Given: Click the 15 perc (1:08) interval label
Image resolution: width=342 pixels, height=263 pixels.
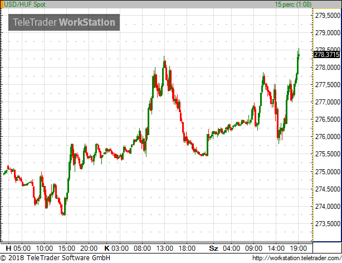Looking at the screenshot, I should [293, 4].
